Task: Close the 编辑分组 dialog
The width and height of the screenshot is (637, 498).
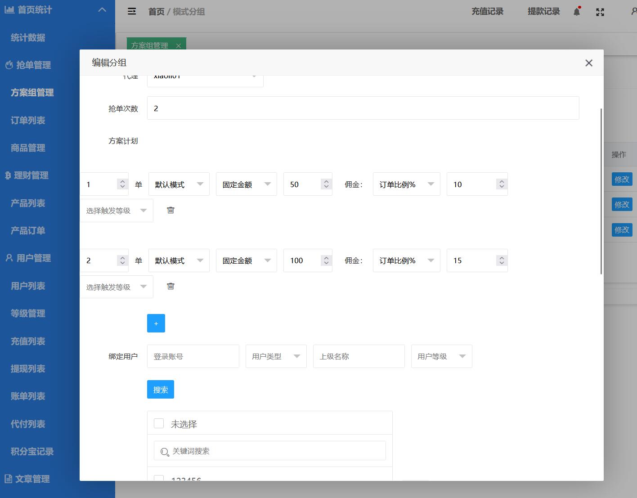Action: click(589, 63)
